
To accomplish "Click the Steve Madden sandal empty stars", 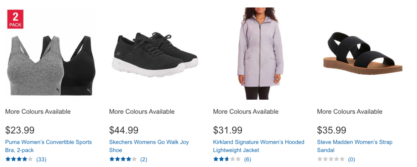I will (x=331, y=159).
